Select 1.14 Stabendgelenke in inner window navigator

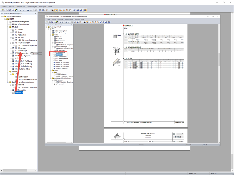pos(62,58)
